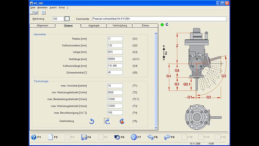Image resolution: width=259 pixels, height=146 pixels.
Task: Open the Werkzeug browse button
Action: 67,19
